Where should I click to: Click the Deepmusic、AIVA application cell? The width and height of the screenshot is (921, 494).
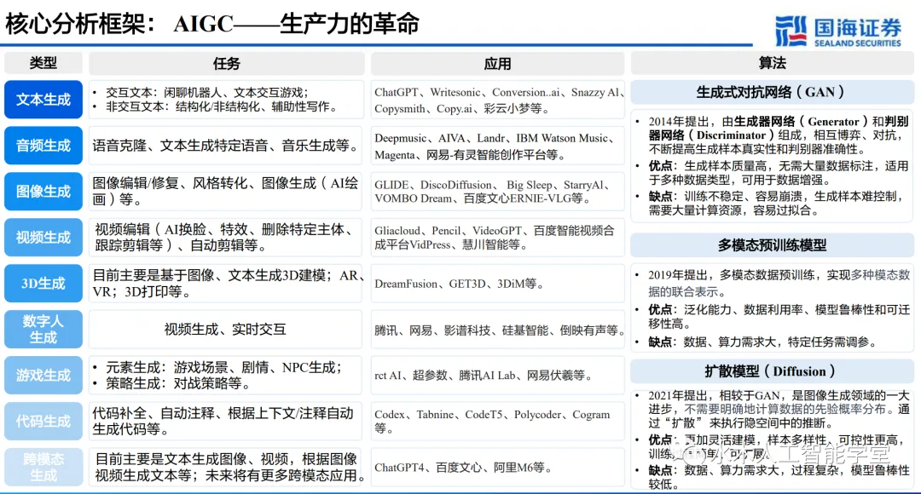[497, 146]
